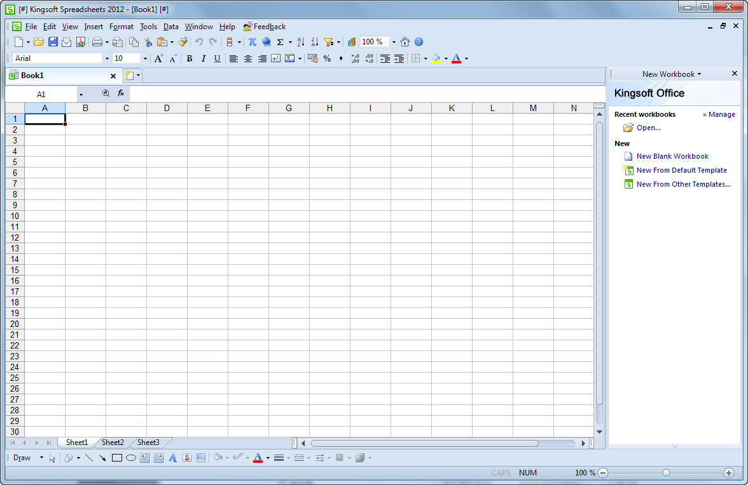Open the zoom percentage dropdown in toolbar
The height and width of the screenshot is (485, 748).
394,42
